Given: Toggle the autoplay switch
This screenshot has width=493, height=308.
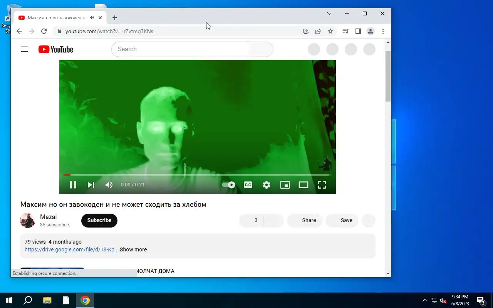Looking at the screenshot, I should pos(229,185).
